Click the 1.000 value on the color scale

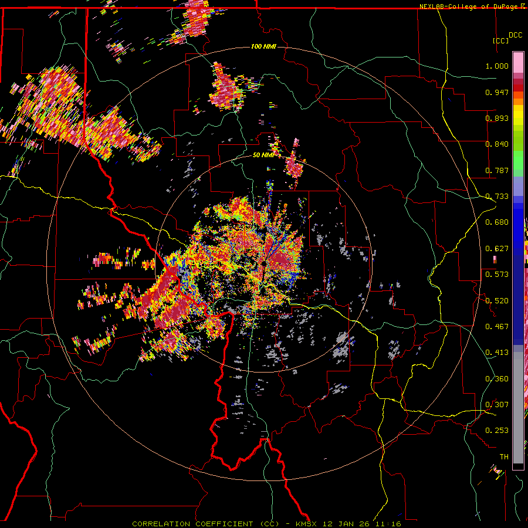(x=497, y=66)
